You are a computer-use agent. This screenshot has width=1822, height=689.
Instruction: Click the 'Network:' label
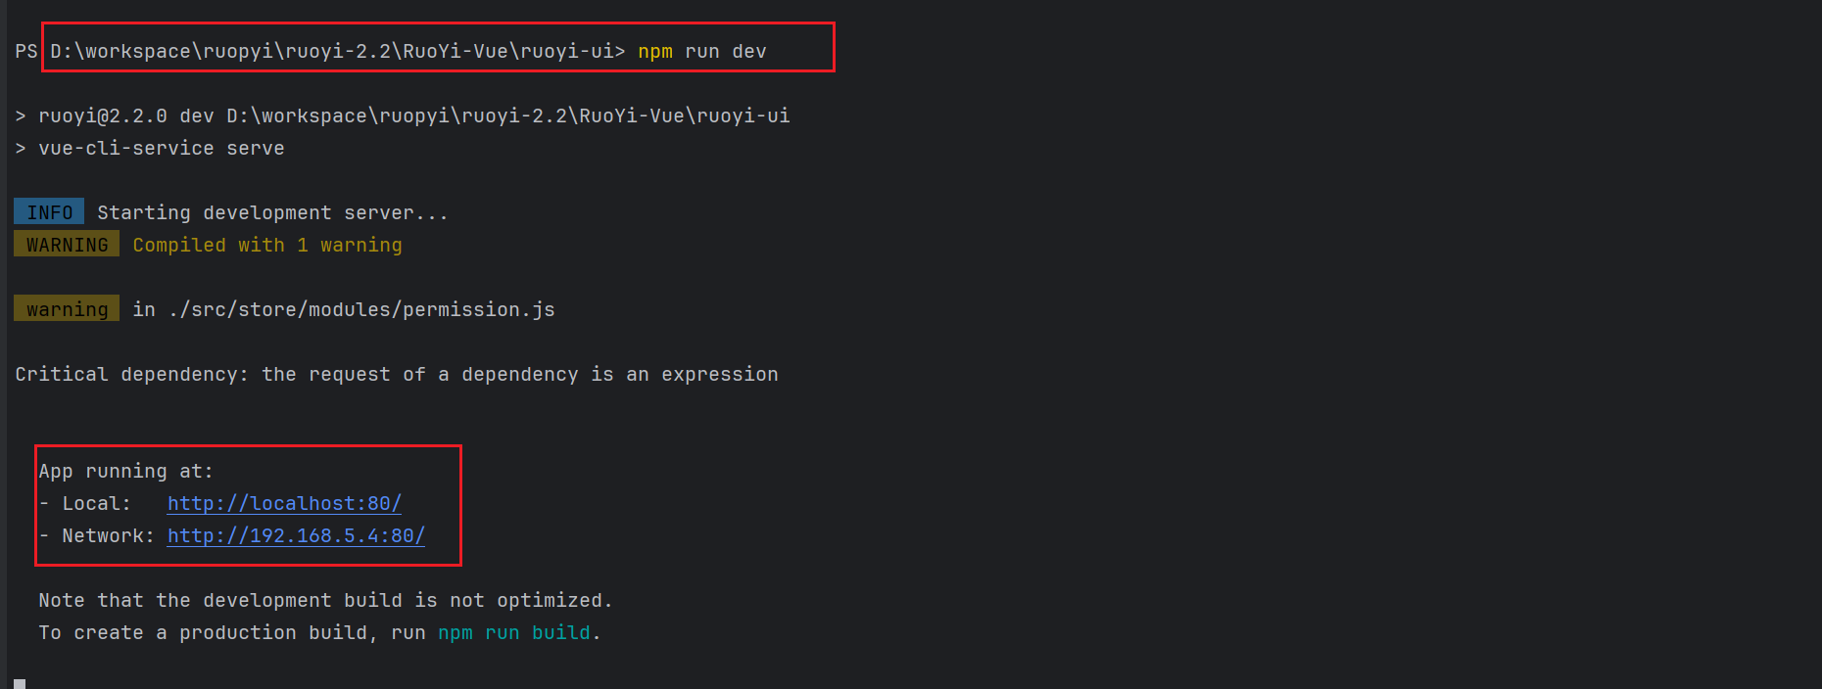(109, 535)
